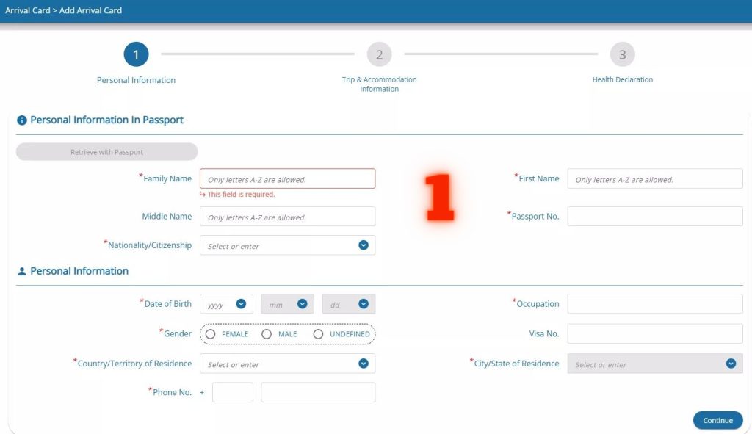
Task: Select the FEMALE gender radio button
Action: [211, 334]
